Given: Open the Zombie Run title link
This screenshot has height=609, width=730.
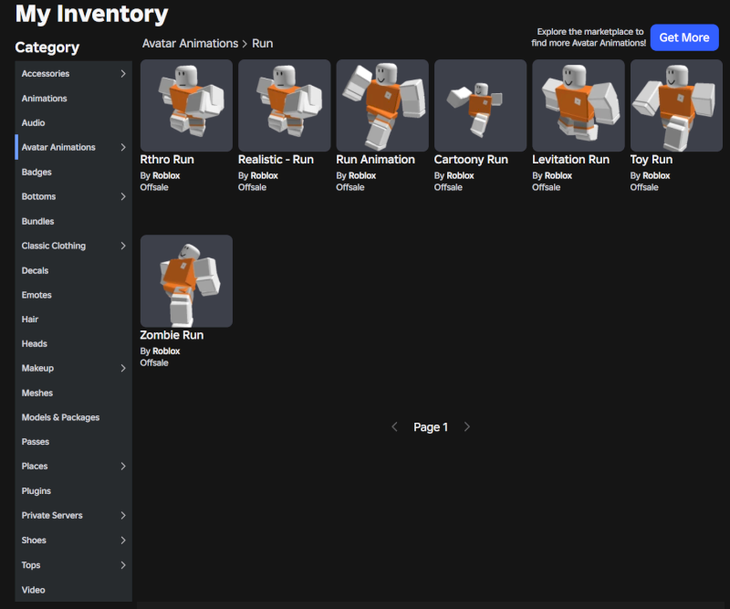Looking at the screenshot, I should coord(172,335).
